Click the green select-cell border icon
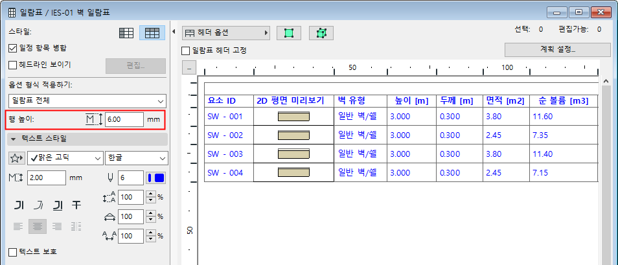The width and height of the screenshot is (618, 265). 290,33
